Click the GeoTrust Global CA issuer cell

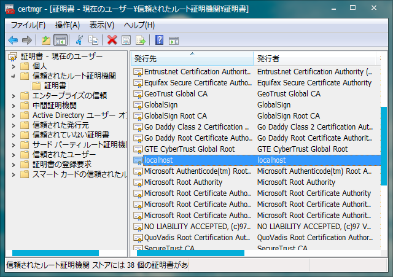[289, 94]
